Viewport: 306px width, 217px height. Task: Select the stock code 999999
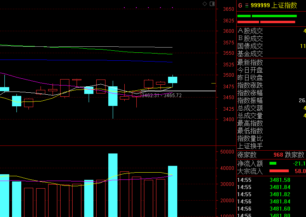pos(260,6)
